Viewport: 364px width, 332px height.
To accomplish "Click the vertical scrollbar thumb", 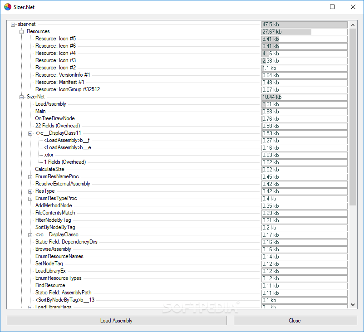I will (x=353, y=117).
